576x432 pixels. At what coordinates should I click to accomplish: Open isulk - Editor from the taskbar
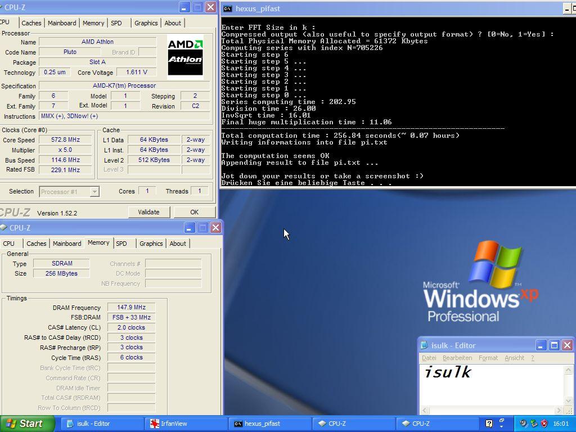coord(101,424)
